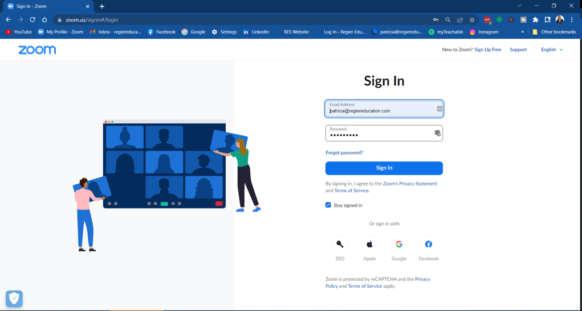This screenshot has width=582, height=311.
Task: Click the autofill icon in Password field
Action: (x=438, y=133)
